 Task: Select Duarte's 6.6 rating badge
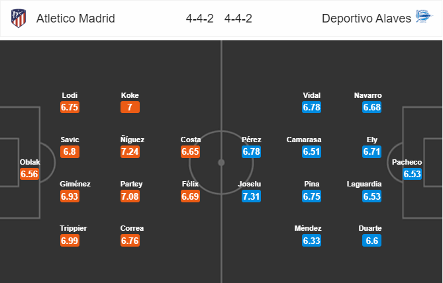[372, 240]
